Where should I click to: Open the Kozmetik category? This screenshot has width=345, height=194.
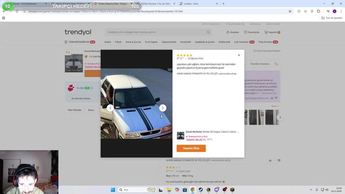point(186,42)
